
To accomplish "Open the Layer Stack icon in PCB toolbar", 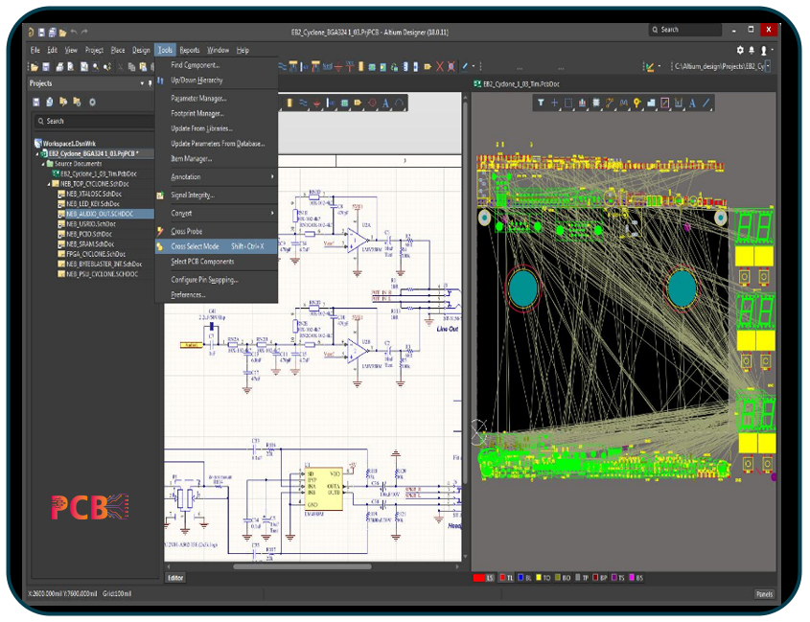I will pyautogui.click(x=594, y=101).
